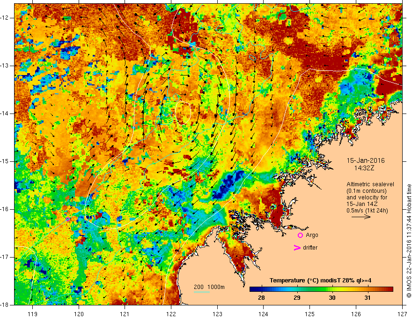Screen dimensions: 412x319
Task: Click the colorbar tick label '31'
Action: [x=368, y=298]
